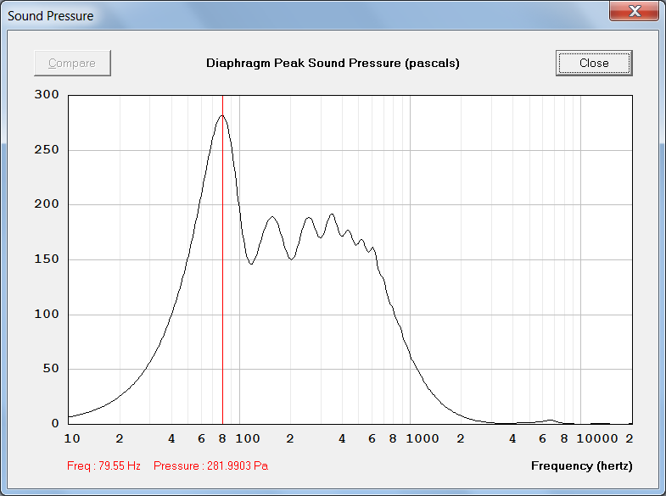This screenshot has height=496, width=666.
Task: Click the 1000 x-axis label
Action: coord(423,438)
